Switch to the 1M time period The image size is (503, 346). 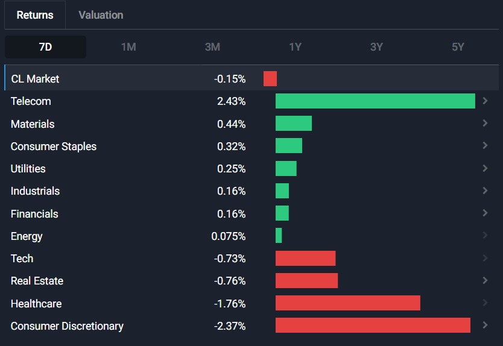(128, 47)
